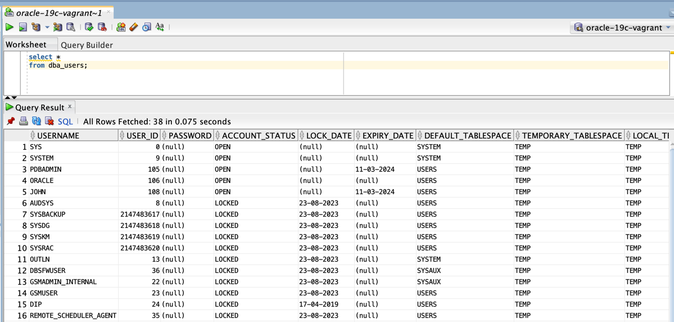Open an Unshared SQL Worksheet
Screen dimensions: 674x322
121,27
